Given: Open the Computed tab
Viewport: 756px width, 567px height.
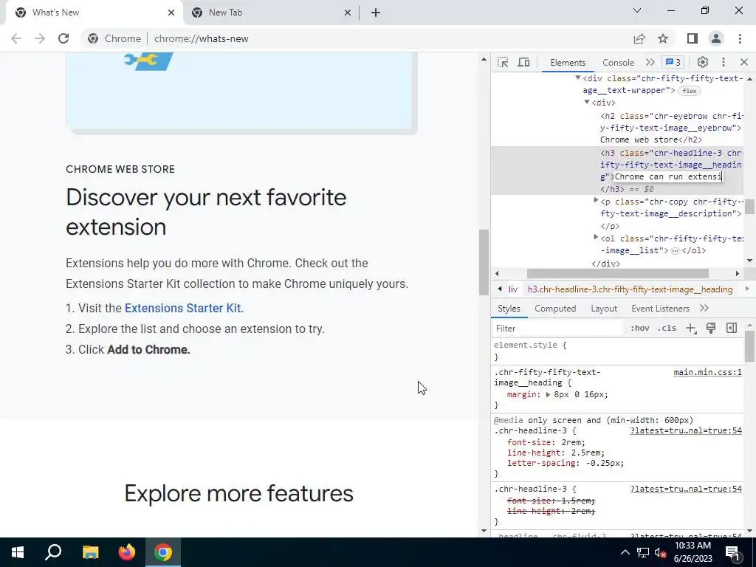Looking at the screenshot, I should coord(555,309).
